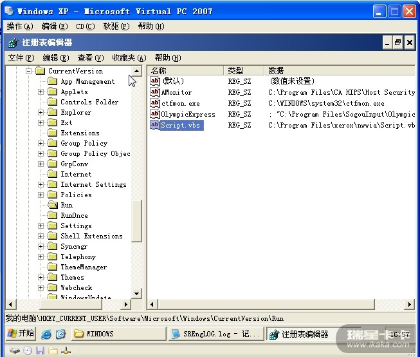The height and width of the screenshot is (357, 420).
Task: Switch to WINDOWS taskbar button
Action: [119, 334]
